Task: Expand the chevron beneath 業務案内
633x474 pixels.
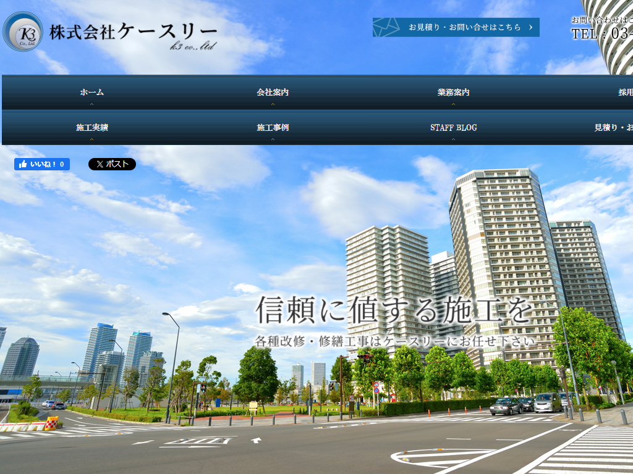Action: [x=453, y=104]
